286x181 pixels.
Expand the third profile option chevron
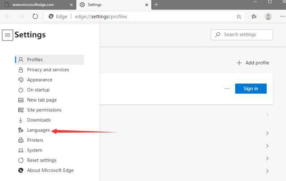(267, 146)
